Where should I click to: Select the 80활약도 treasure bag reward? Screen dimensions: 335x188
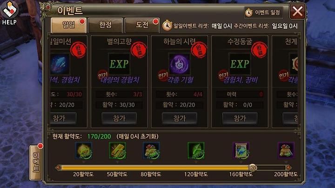(151, 151)
